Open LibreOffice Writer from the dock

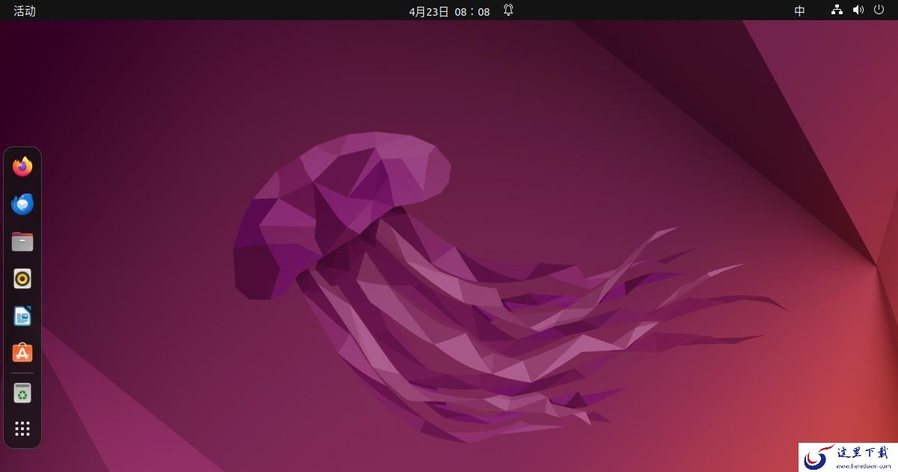[22, 316]
